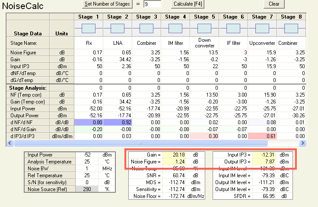Select the Stage 3 block icon
This screenshot has width=318, height=207.
(x=146, y=28)
